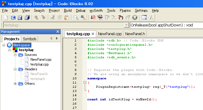
Task: Click the Cut scissors icon
Action: [x=53, y=17]
